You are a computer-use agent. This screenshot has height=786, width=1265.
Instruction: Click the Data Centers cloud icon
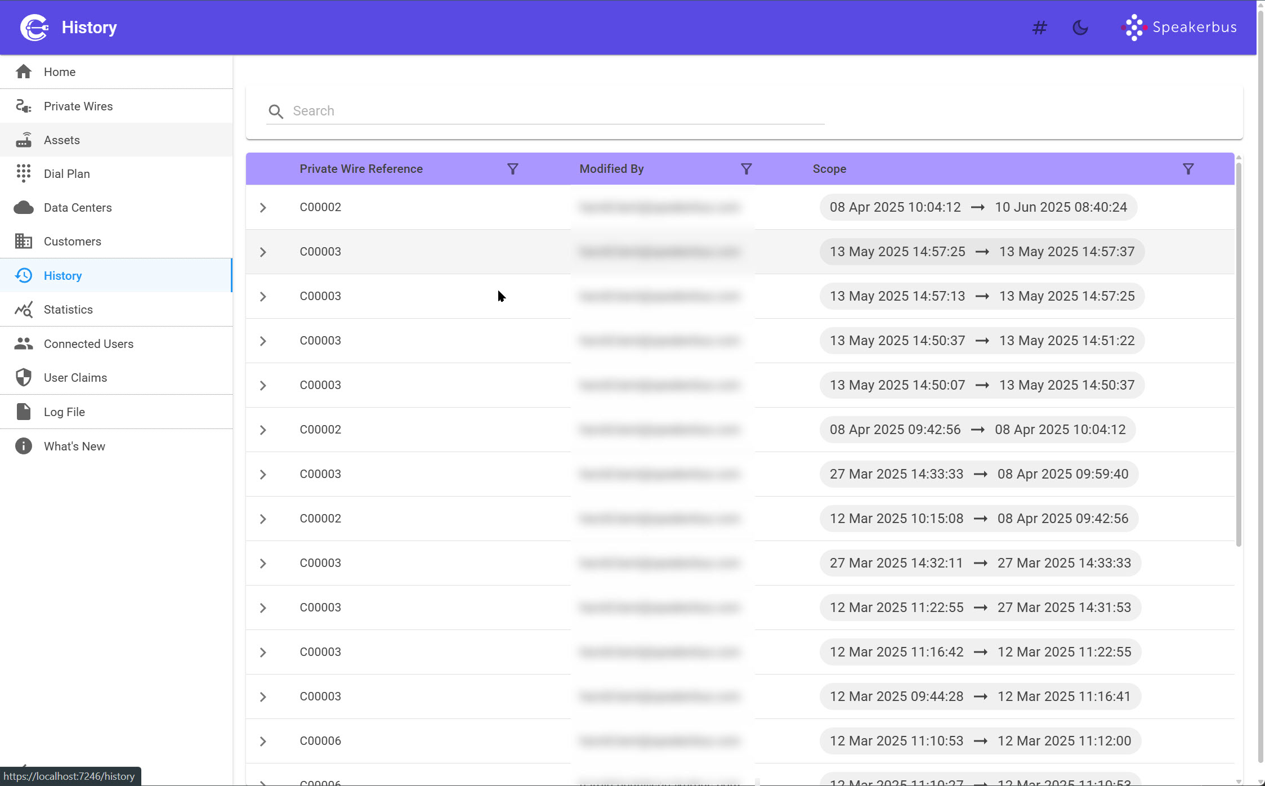[24, 208]
